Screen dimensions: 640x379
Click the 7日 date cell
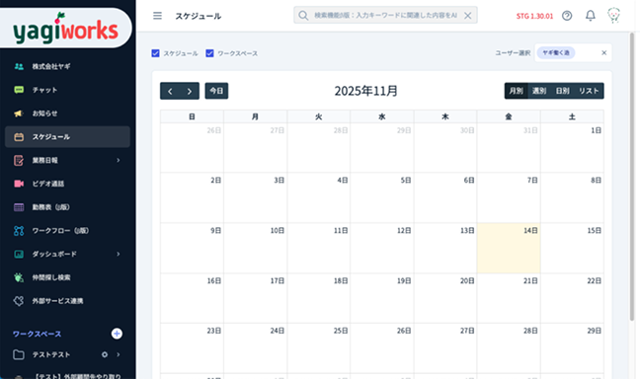[509, 197]
